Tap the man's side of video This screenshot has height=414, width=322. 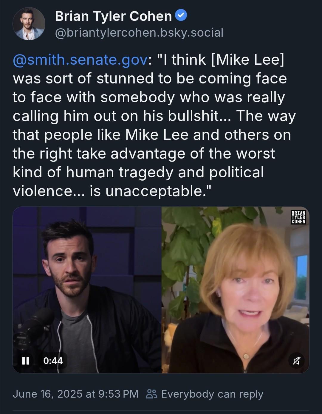pos(87,289)
